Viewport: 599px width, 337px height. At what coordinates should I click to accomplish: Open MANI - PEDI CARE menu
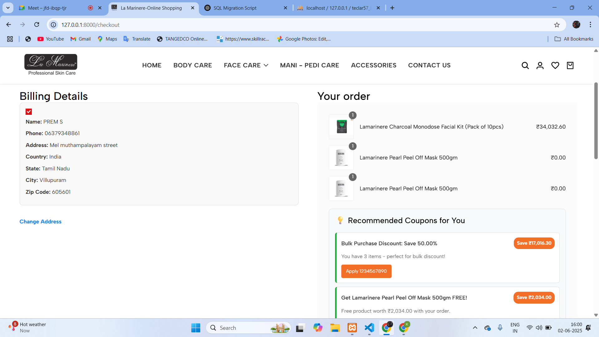tap(309, 65)
